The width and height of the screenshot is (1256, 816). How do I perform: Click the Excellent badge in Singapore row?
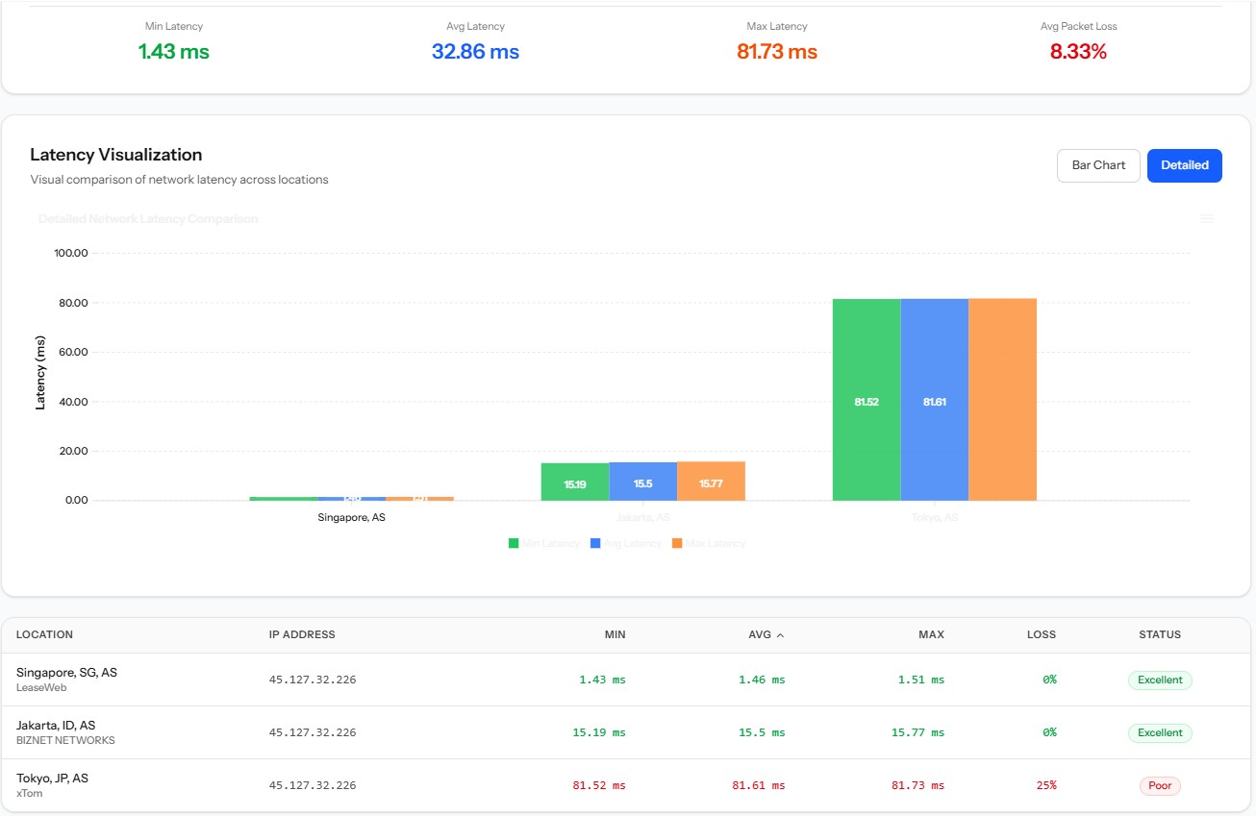click(x=1160, y=680)
